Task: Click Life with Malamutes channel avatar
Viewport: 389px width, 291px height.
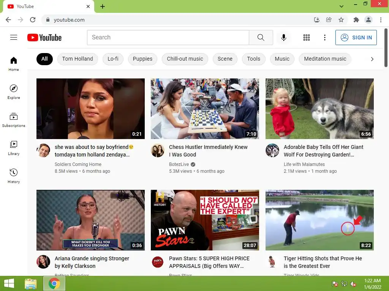Action: 272,150
